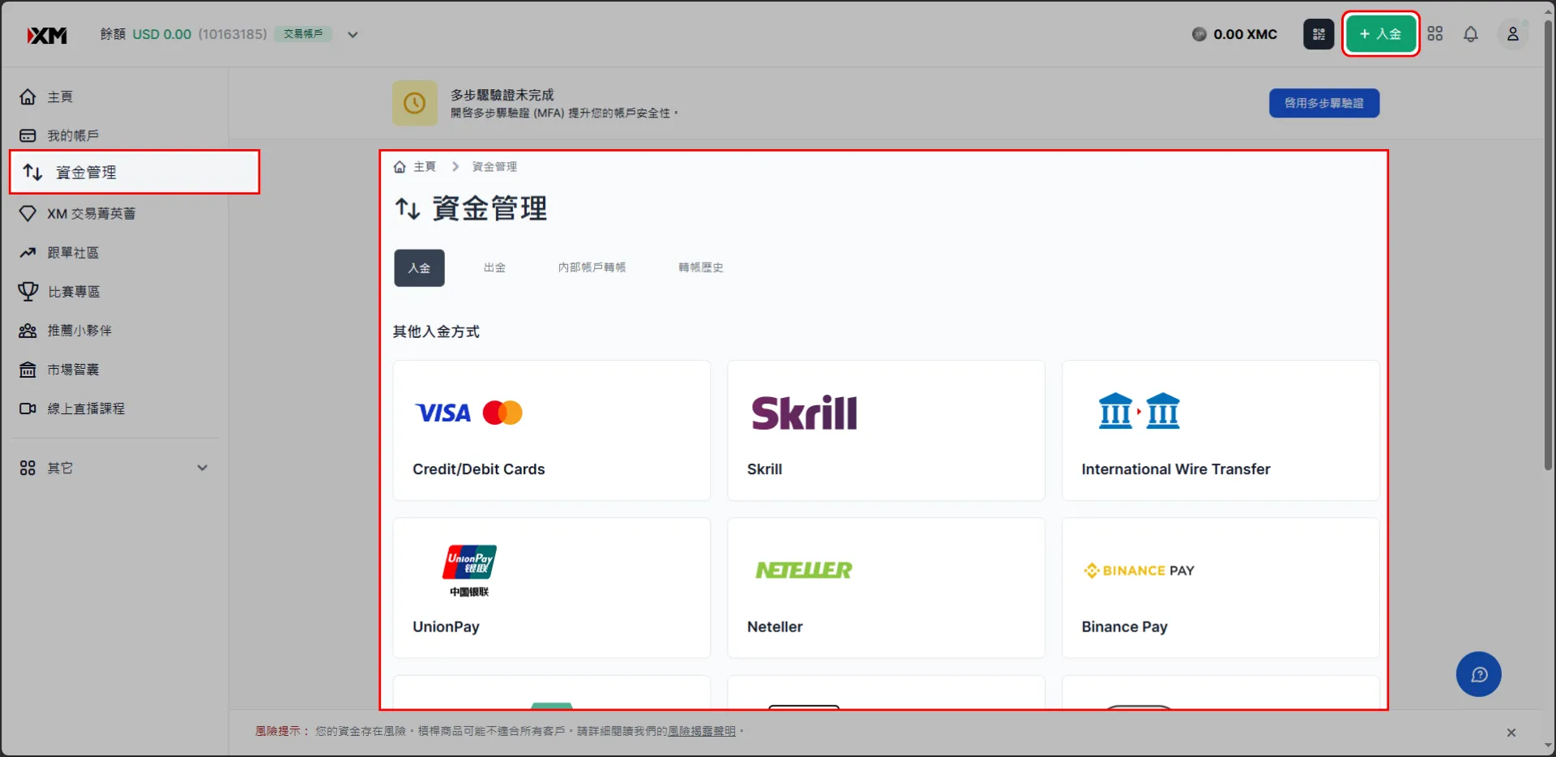Choose UnionPay deposit method
The height and width of the screenshot is (757, 1556).
click(552, 588)
